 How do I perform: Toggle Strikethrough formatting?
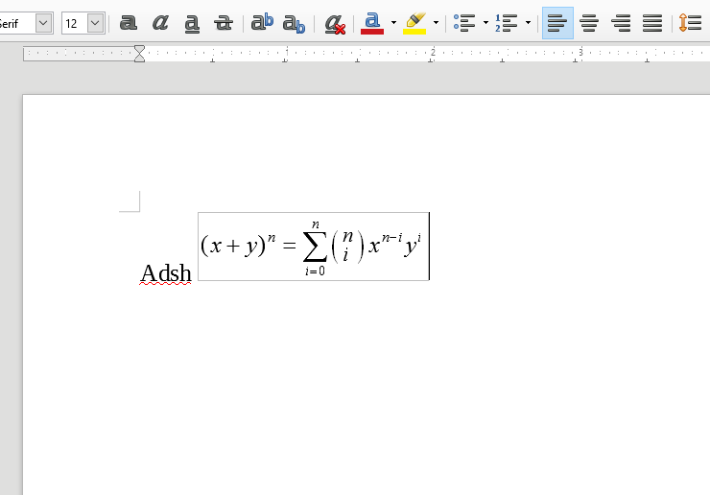224,23
